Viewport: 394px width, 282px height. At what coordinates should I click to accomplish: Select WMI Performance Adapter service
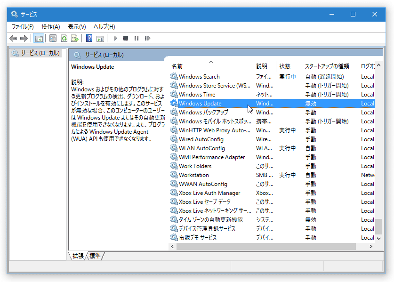212,157
